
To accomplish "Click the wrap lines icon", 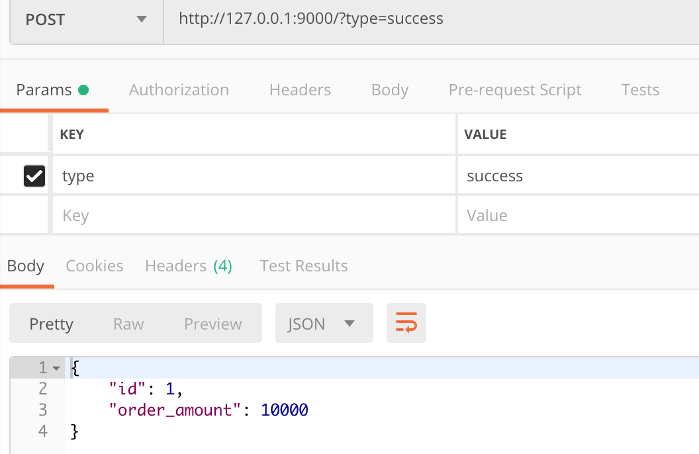I will (x=406, y=323).
